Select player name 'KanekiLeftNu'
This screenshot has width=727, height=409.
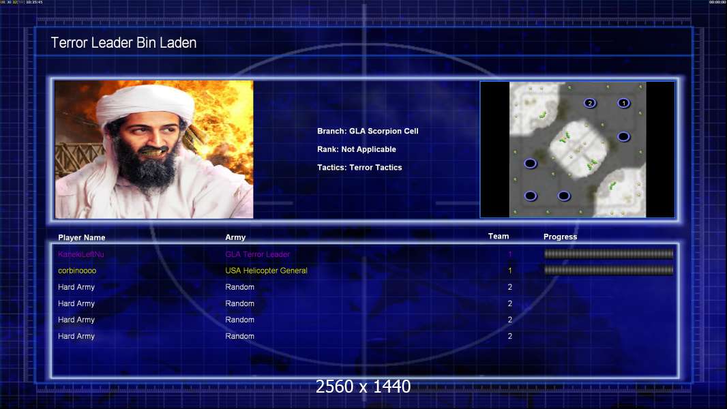pos(81,254)
